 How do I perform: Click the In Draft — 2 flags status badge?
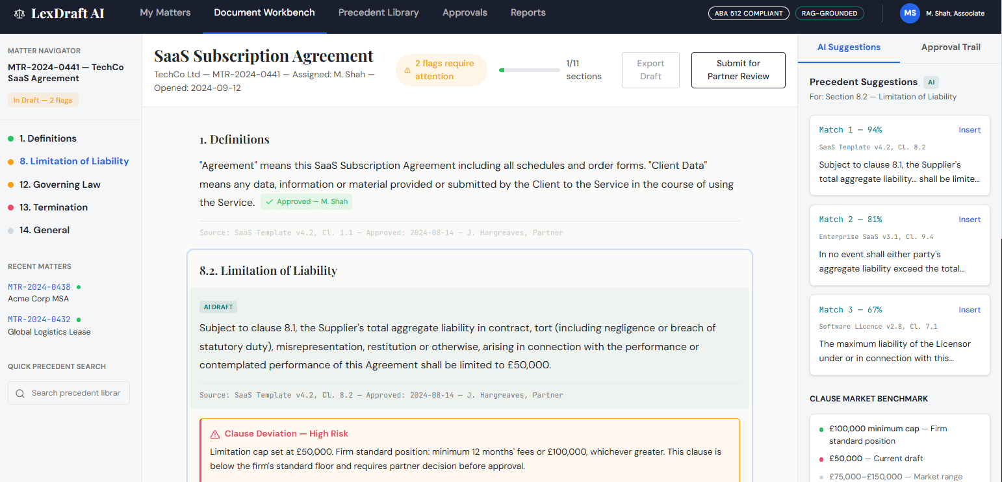[x=43, y=100]
